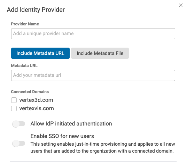This screenshot has width=186, height=162.
Task: Click the Enable SSO for new users heading
Action: tap(62, 136)
